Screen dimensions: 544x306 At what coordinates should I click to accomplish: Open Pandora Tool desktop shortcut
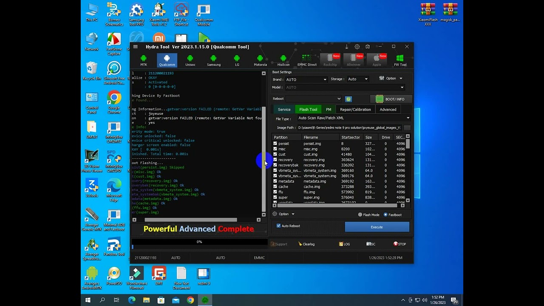coord(114,247)
